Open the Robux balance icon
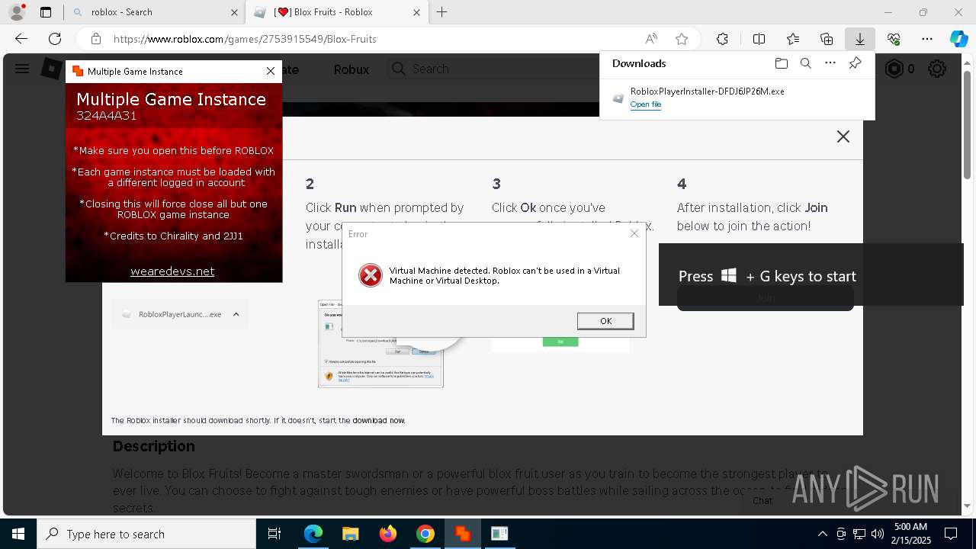 [894, 69]
